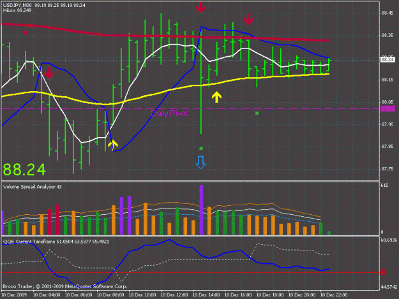The width and height of the screenshot is (399, 299).
Task: Click the green x marker below Daily Pivot line
Action: pos(257,113)
